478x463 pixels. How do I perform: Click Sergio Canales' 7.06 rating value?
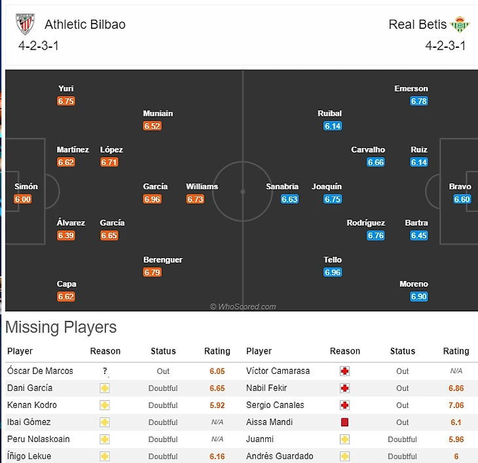[456, 405]
